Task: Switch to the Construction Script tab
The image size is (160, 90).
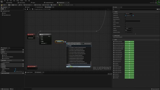Action: [x=39, y=7]
